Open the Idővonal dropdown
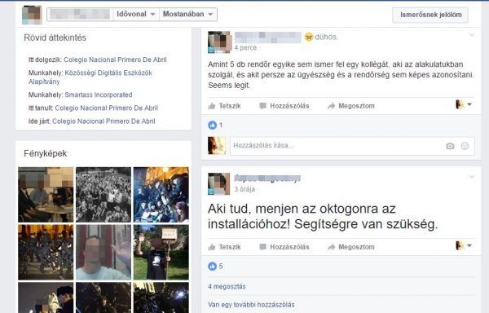 coord(136,14)
